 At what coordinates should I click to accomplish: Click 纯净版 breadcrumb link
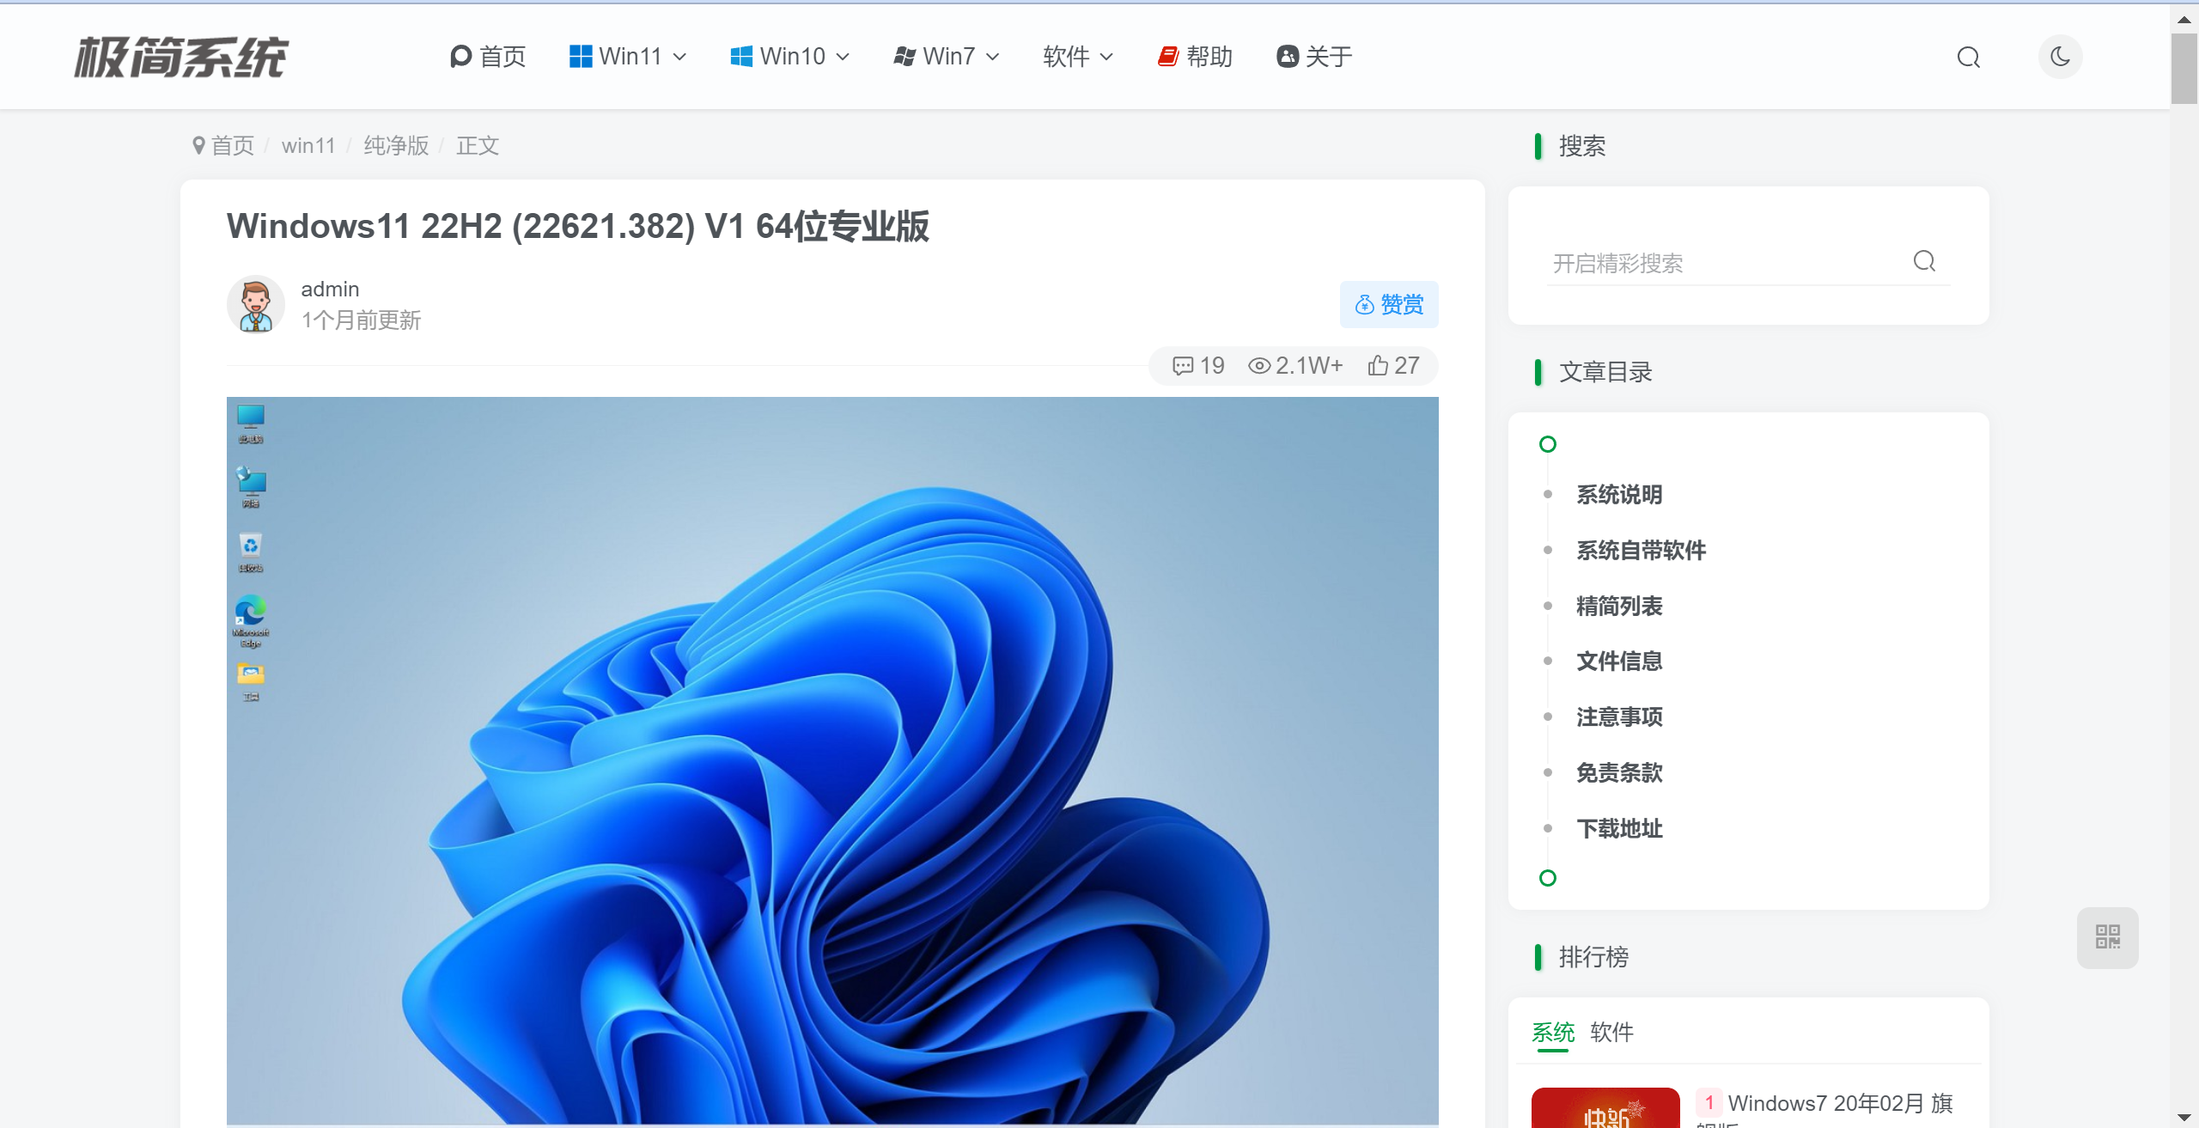[396, 146]
